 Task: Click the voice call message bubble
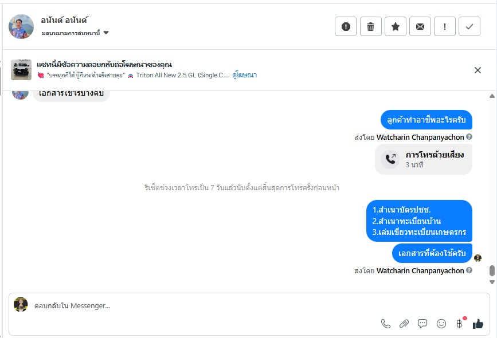[x=424, y=159]
